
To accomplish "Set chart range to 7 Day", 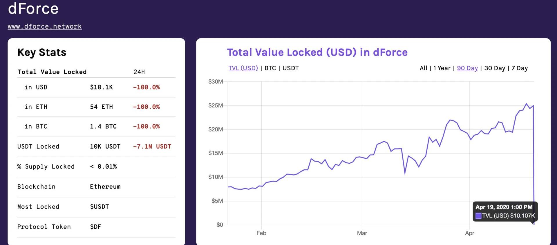I will pyautogui.click(x=519, y=68).
